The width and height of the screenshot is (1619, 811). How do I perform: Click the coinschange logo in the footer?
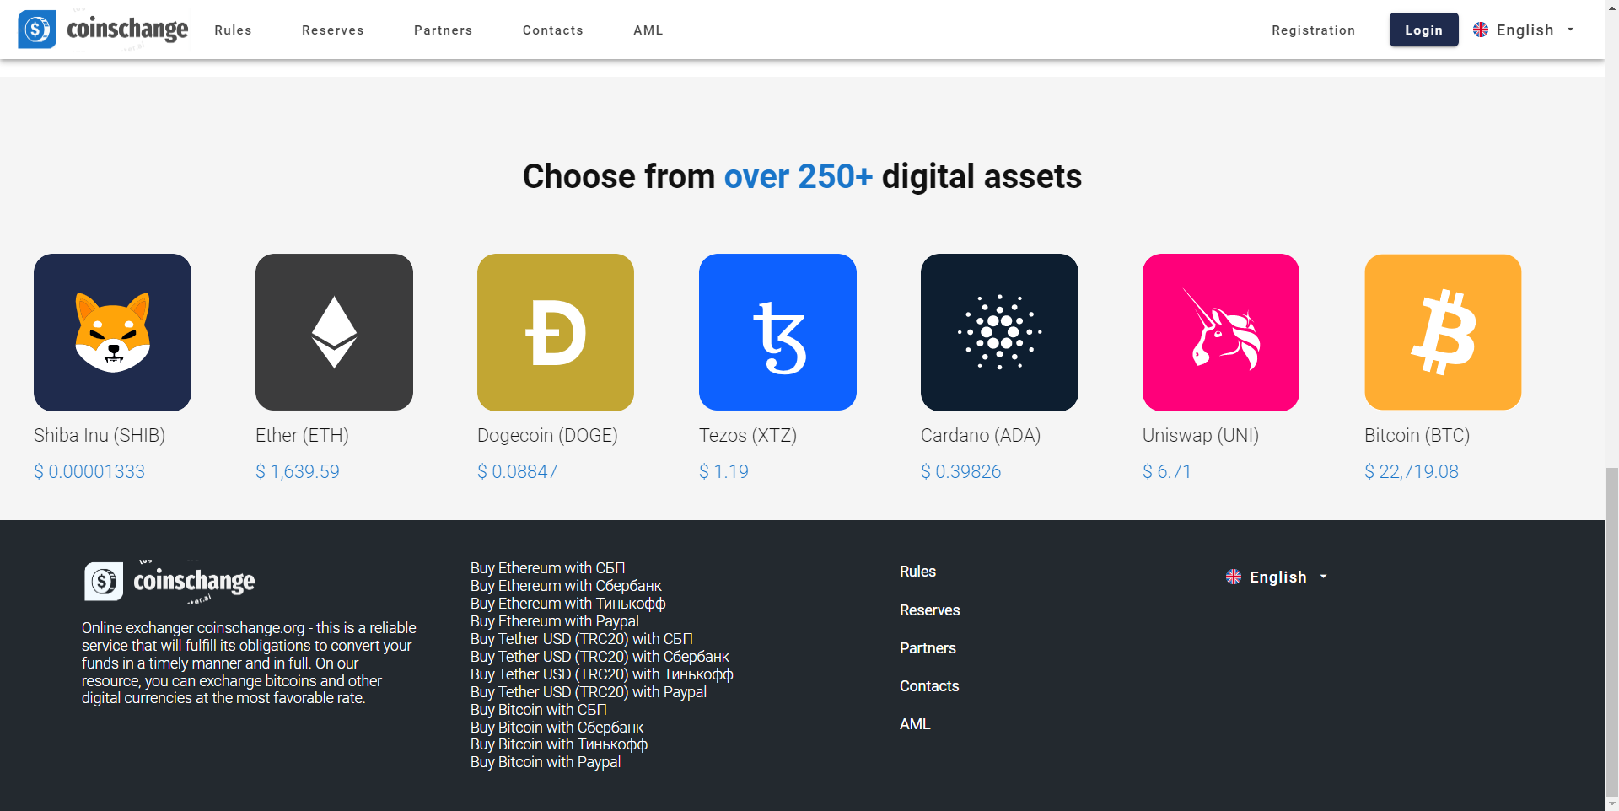click(x=169, y=581)
